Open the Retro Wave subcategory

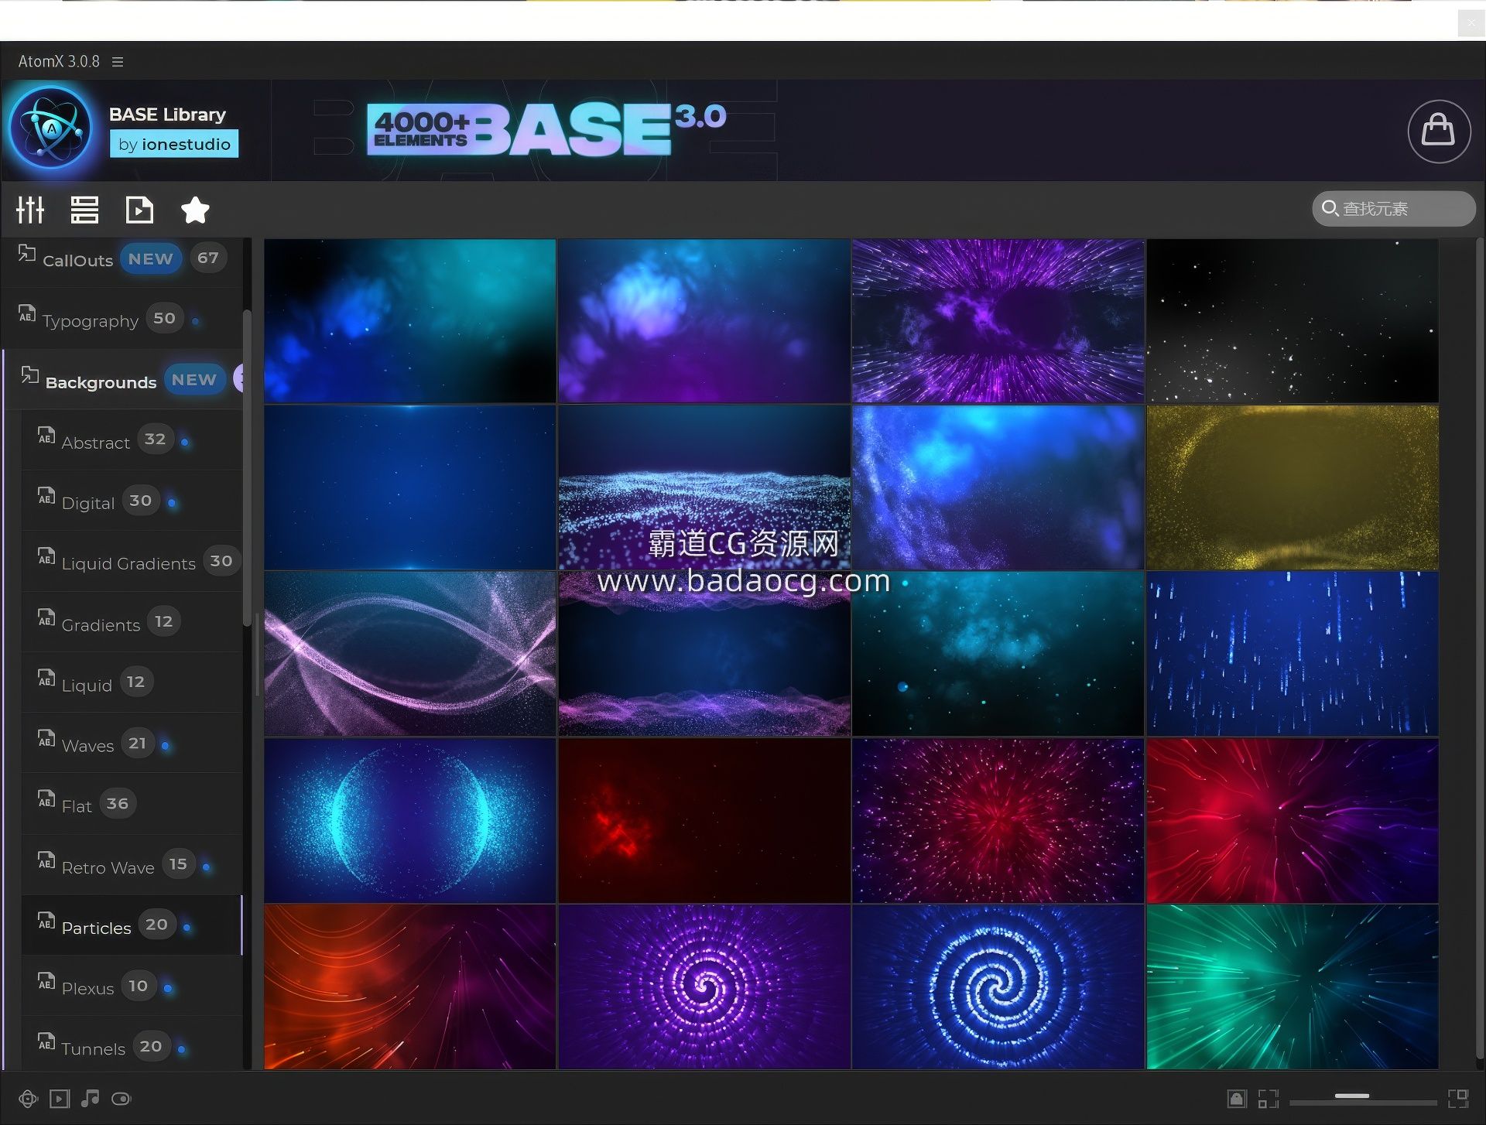coord(132,865)
